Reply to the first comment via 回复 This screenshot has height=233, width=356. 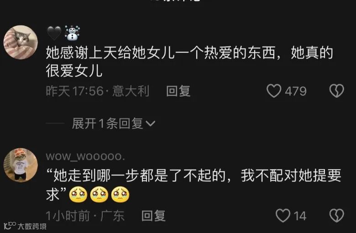pos(178,91)
